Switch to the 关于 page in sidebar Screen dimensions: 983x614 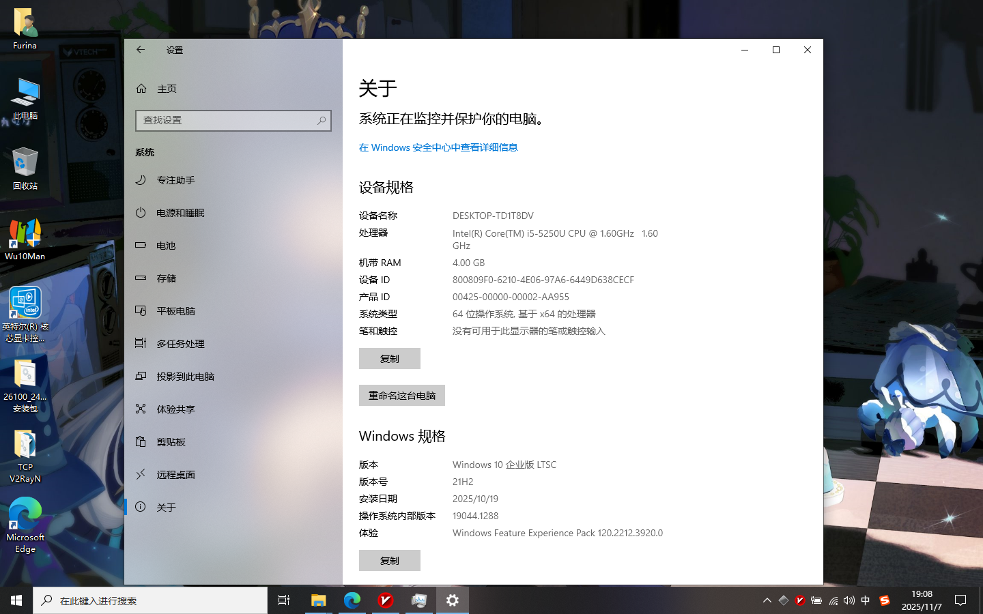[x=166, y=507]
